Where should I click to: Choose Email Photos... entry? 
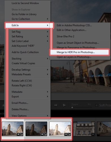(x=20, y=103)
